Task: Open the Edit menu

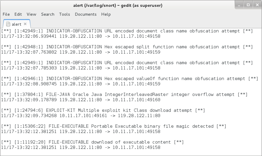Action: click(x=18, y=14)
